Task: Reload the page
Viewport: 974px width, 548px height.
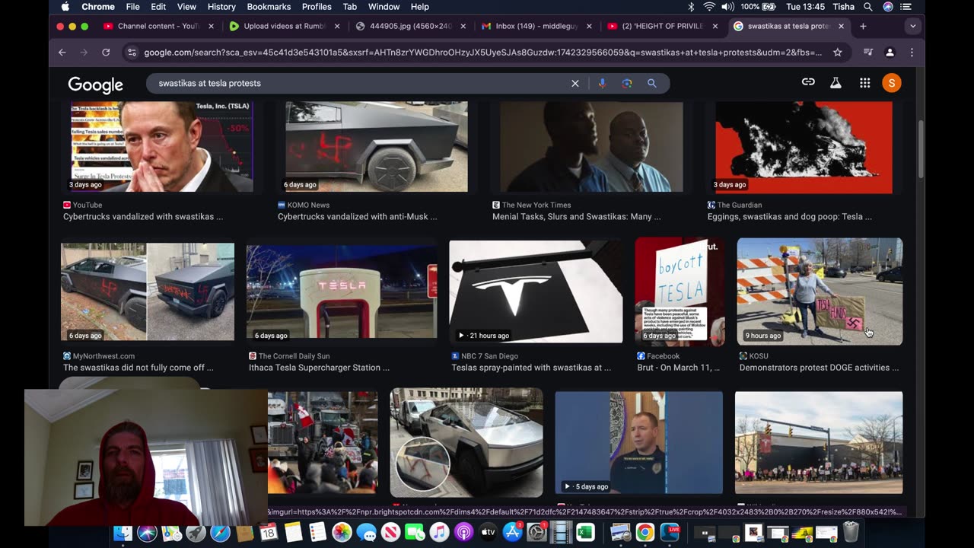Action: (106, 53)
